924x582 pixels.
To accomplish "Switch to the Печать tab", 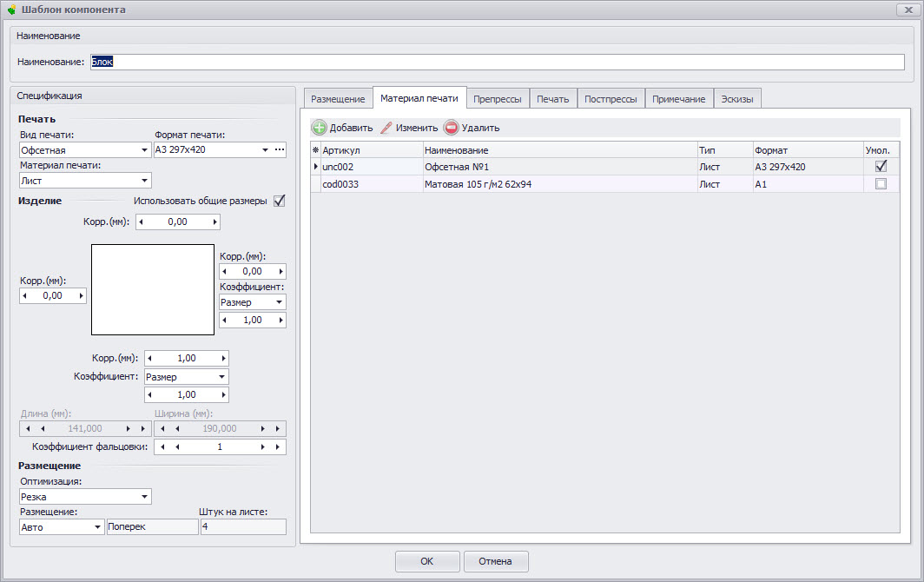I will click(x=552, y=99).
